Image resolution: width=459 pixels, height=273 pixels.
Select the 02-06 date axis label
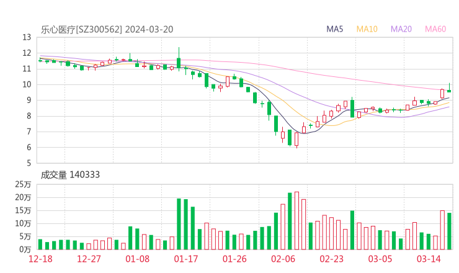tap(283, 259)
